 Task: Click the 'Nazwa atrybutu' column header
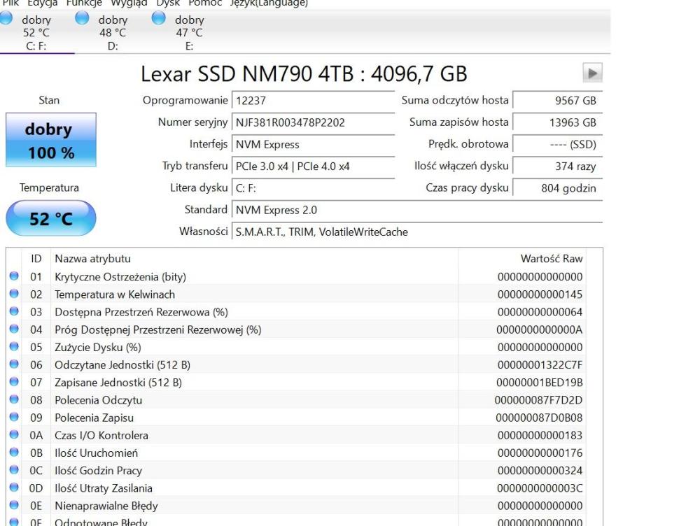tap(92, 259)
